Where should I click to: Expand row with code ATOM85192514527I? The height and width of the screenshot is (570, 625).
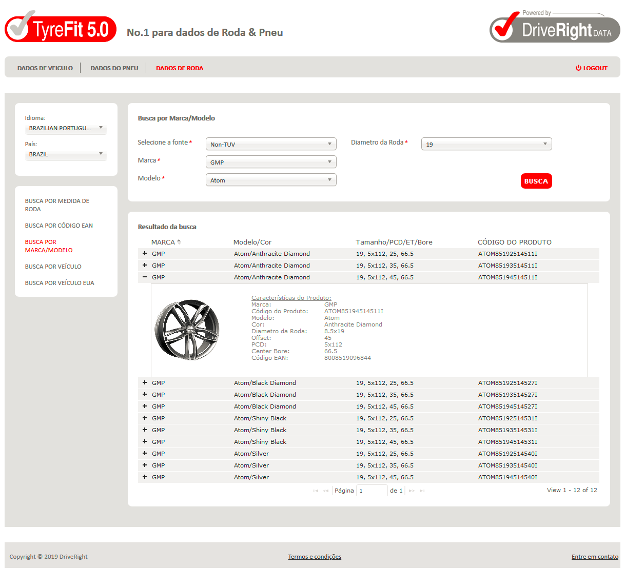click(145, 382)
